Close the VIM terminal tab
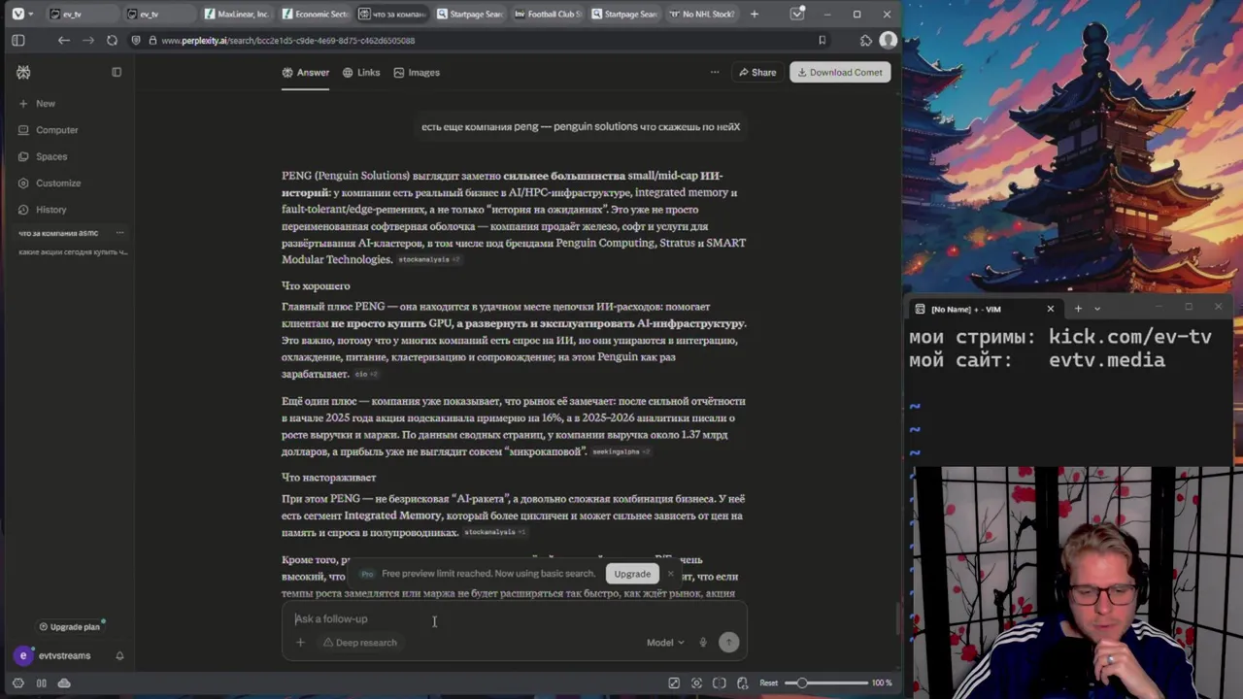Image resolution: width=1243 pixels, height=699 pixels. tap(1050, 309)
